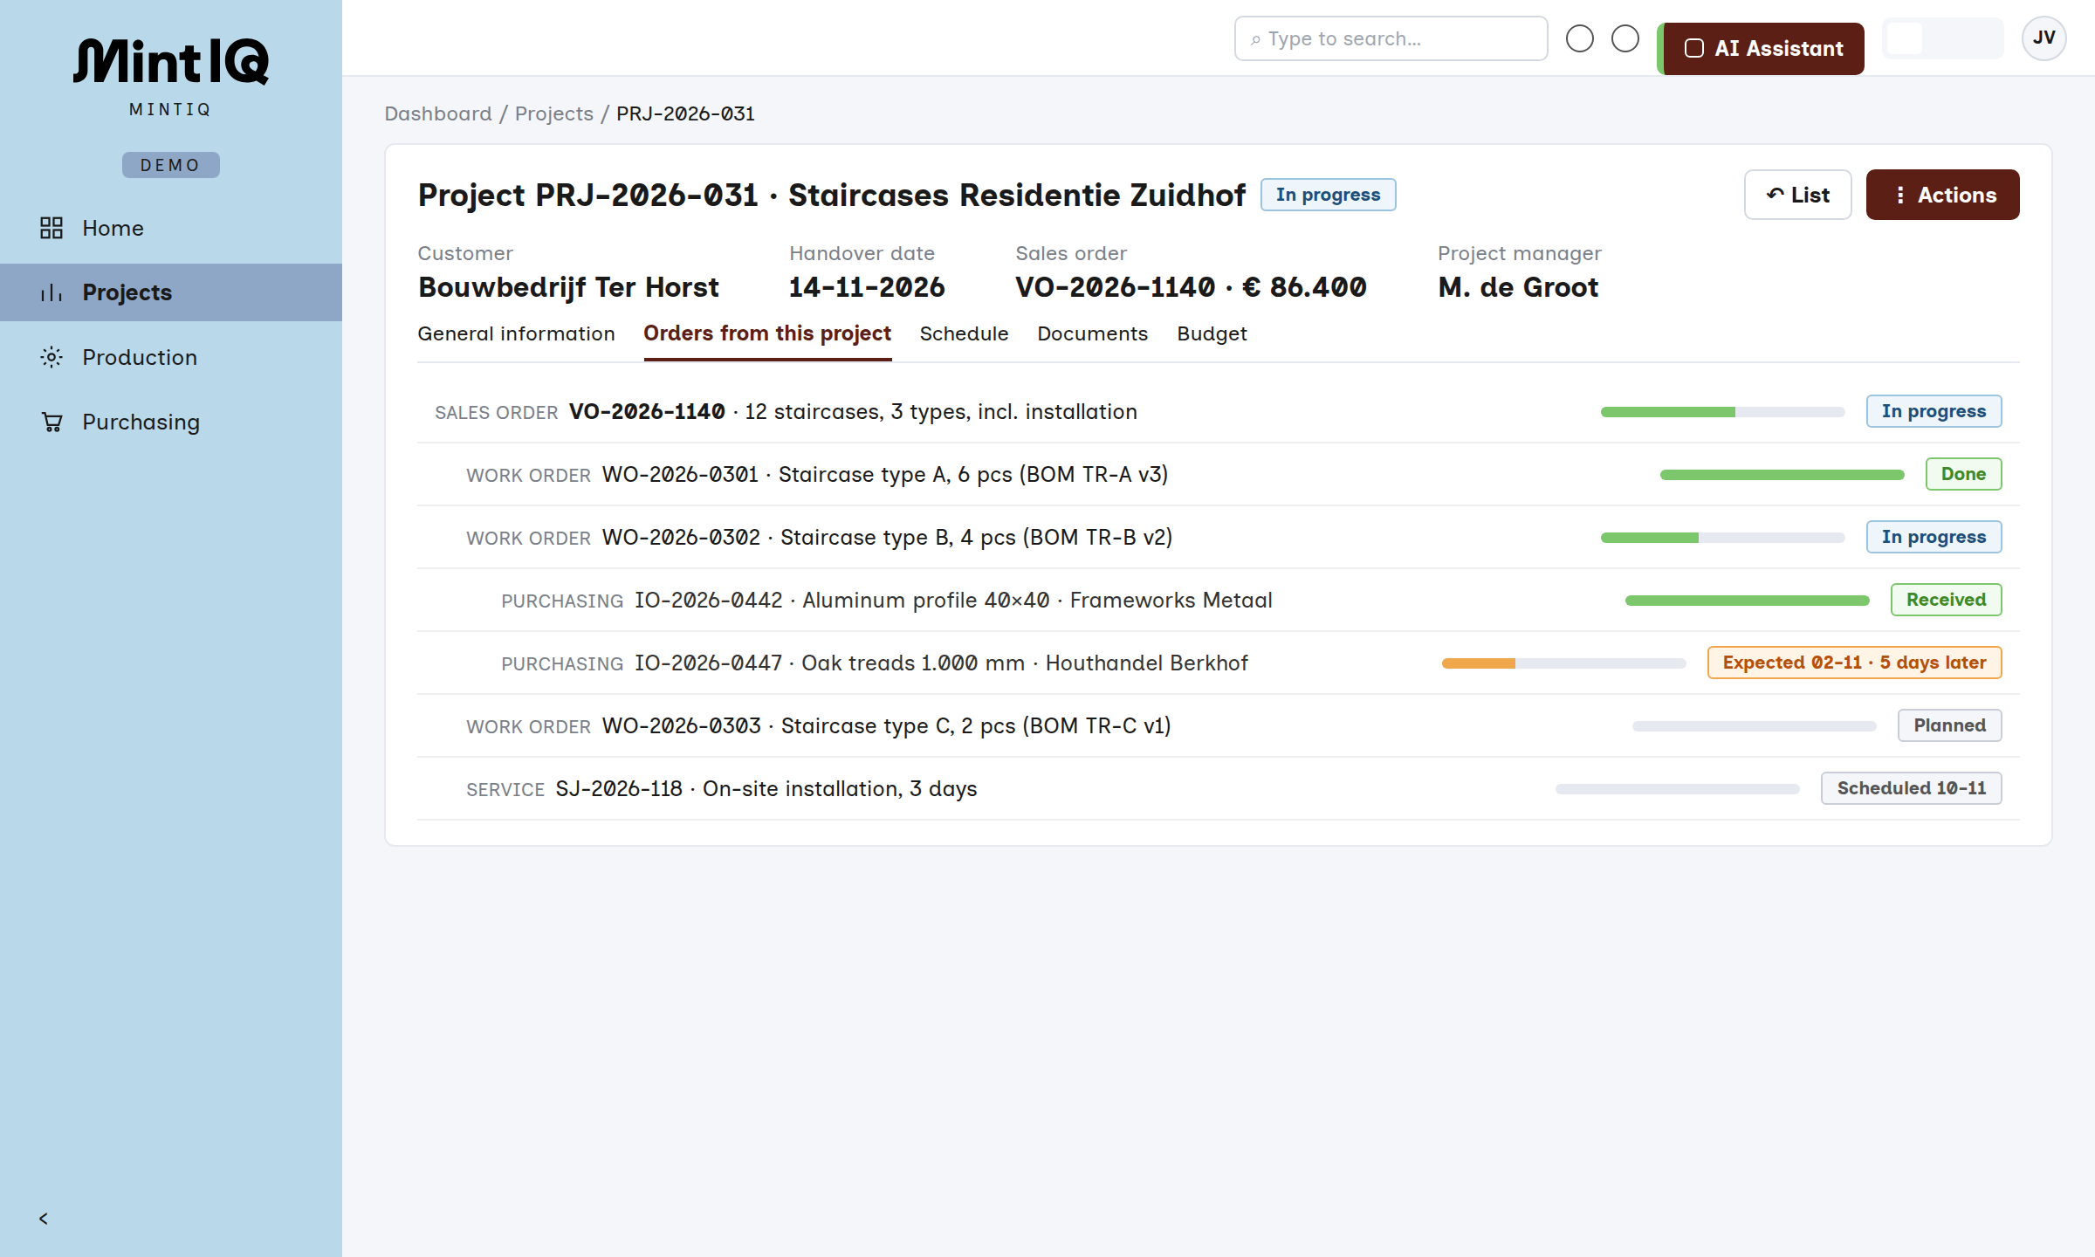Click the first round icon beside search
This screenshot has width=2095, height=1257.
(x=1580, y=38)
